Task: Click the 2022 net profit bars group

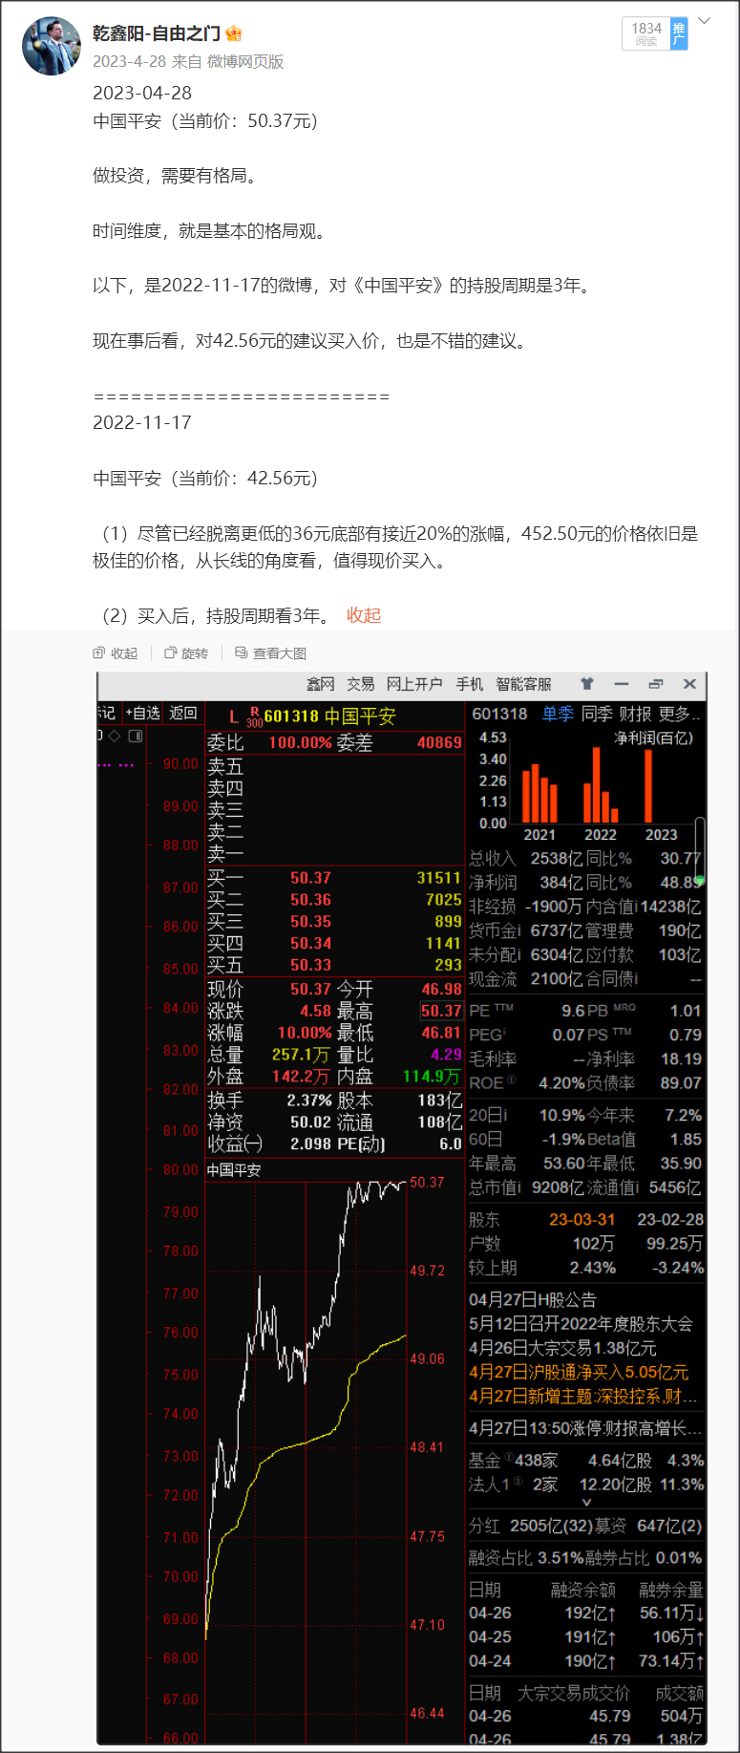Action: click(600, 785)
